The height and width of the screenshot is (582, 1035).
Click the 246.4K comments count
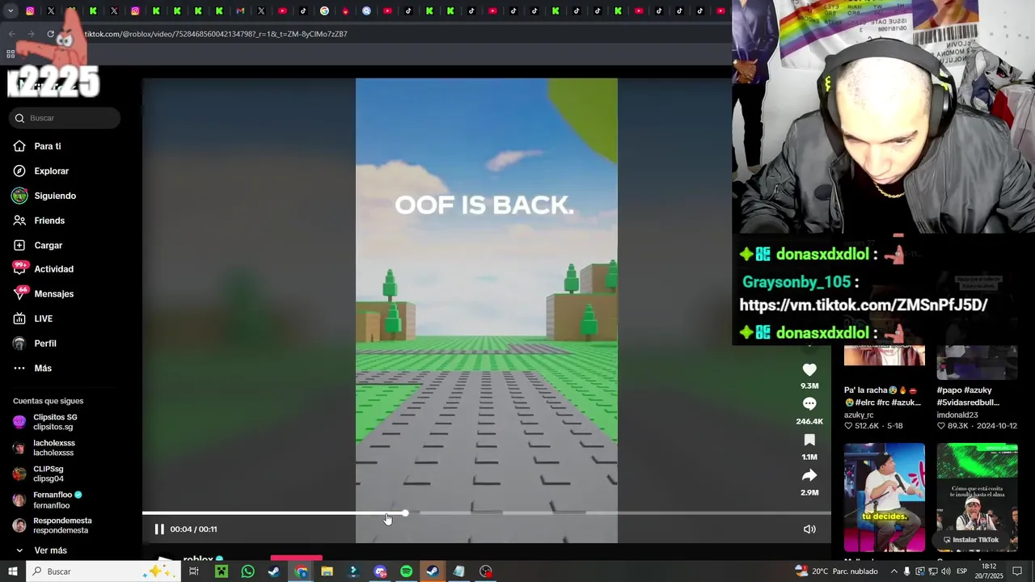[x=809, y=422]
